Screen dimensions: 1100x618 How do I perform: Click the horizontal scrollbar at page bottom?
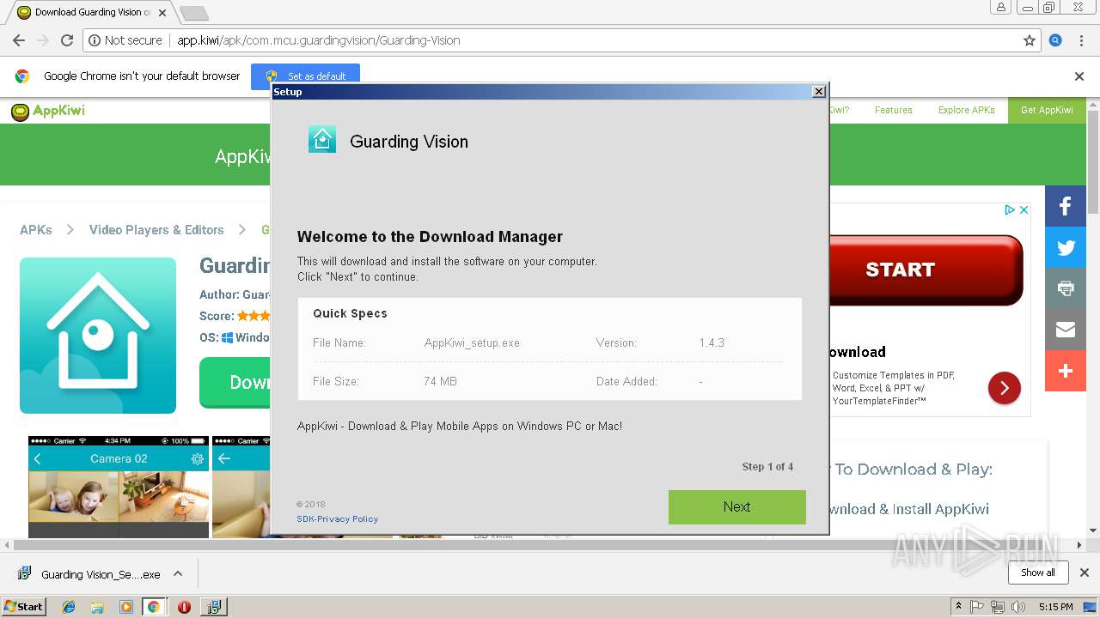(x=543, y=545)
